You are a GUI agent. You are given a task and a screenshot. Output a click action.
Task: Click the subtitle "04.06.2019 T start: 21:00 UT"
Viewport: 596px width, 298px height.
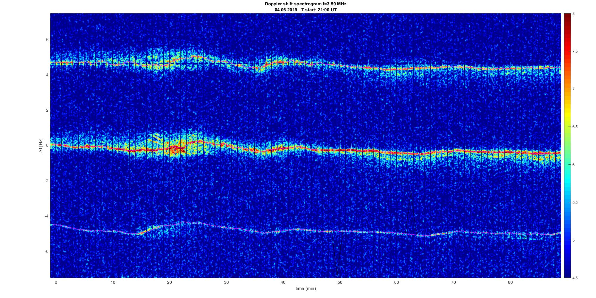(x=305, y=10)
